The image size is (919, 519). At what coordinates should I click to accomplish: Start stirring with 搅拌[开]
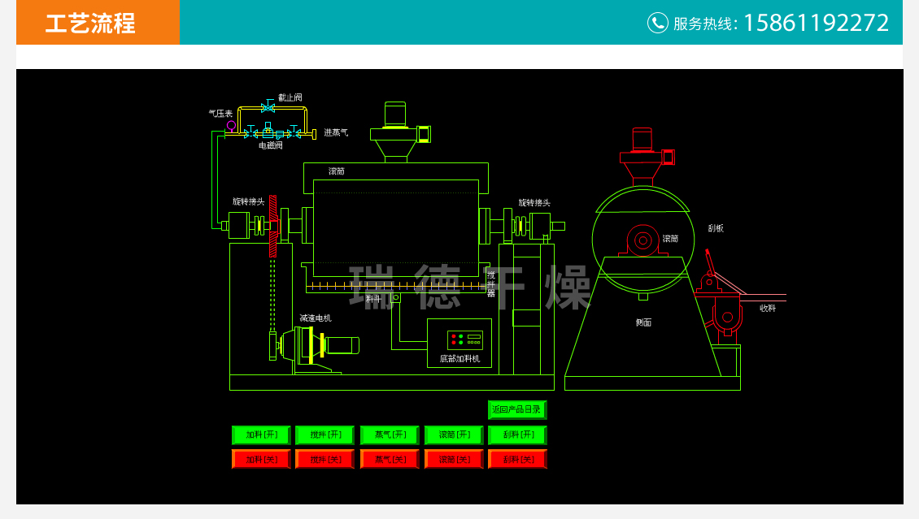[x=324, y=435]
